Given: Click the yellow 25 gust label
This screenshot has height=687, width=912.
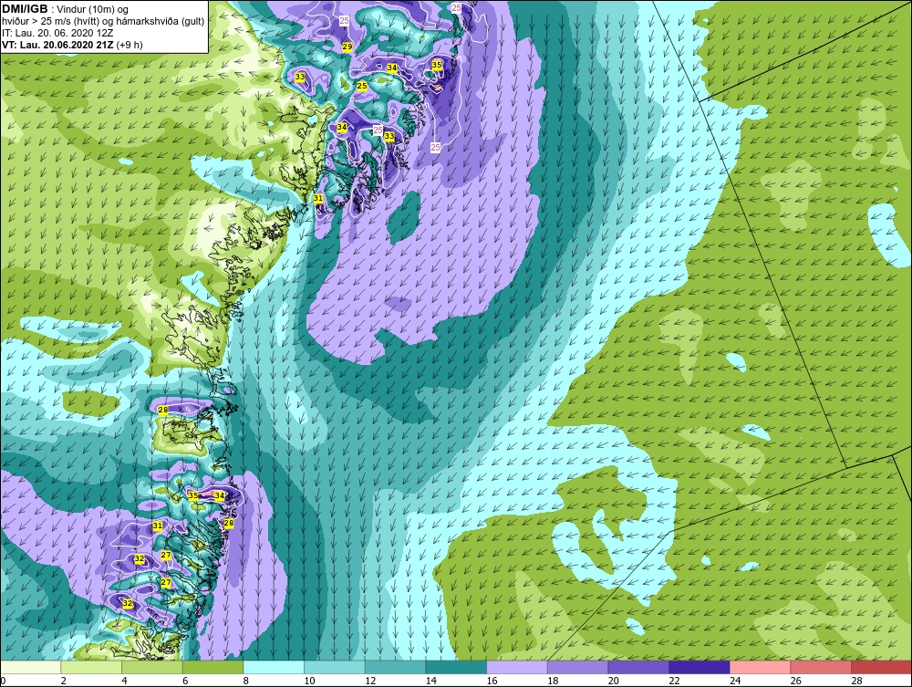Looking at the screenshot, I should pos(362,86).
